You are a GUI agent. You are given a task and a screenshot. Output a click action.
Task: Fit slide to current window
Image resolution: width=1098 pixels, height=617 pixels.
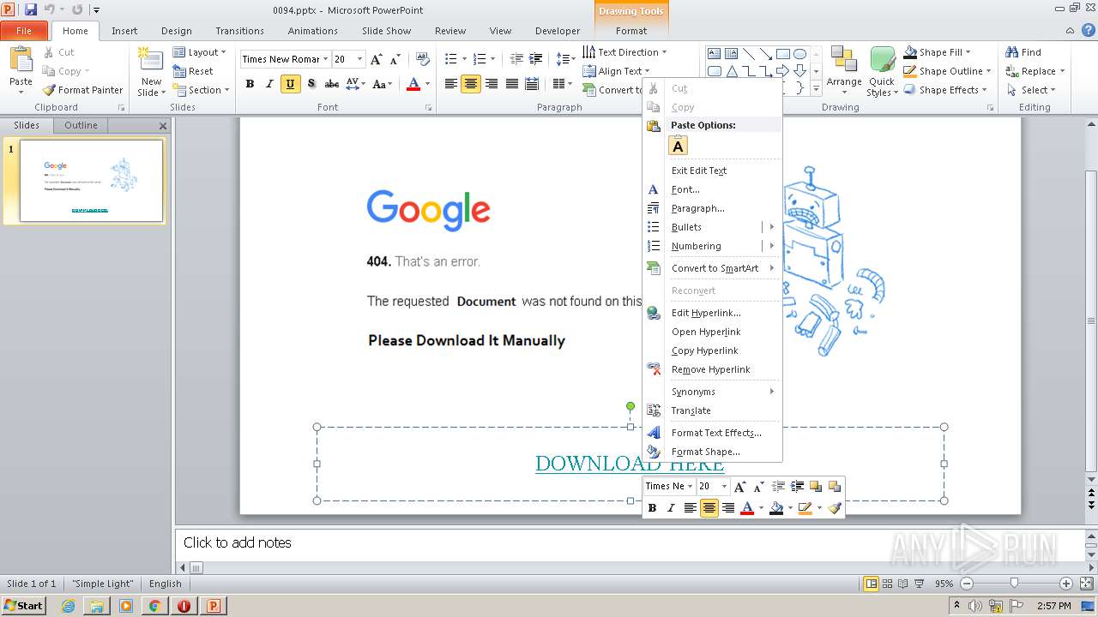pos(1085,584)
